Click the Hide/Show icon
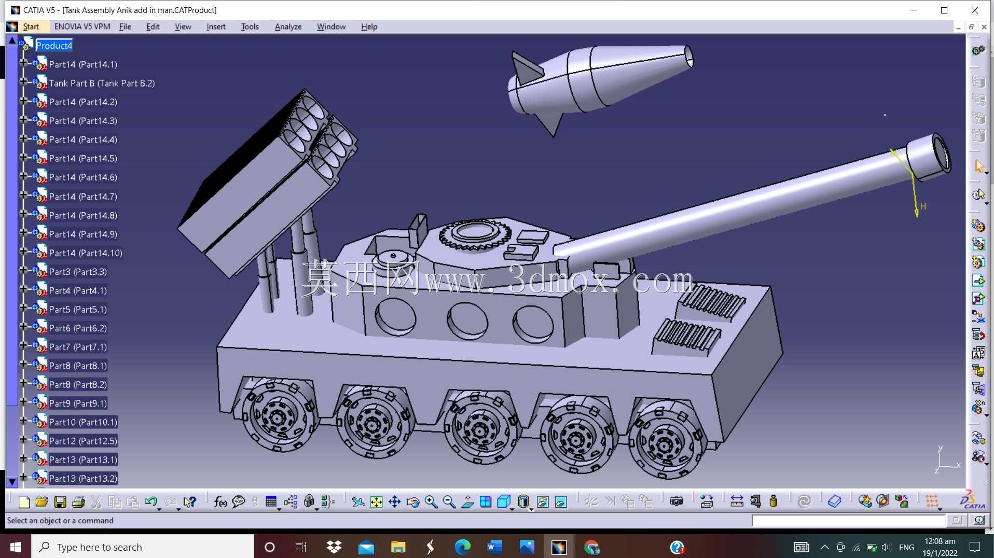 click(x=543, y=501)
